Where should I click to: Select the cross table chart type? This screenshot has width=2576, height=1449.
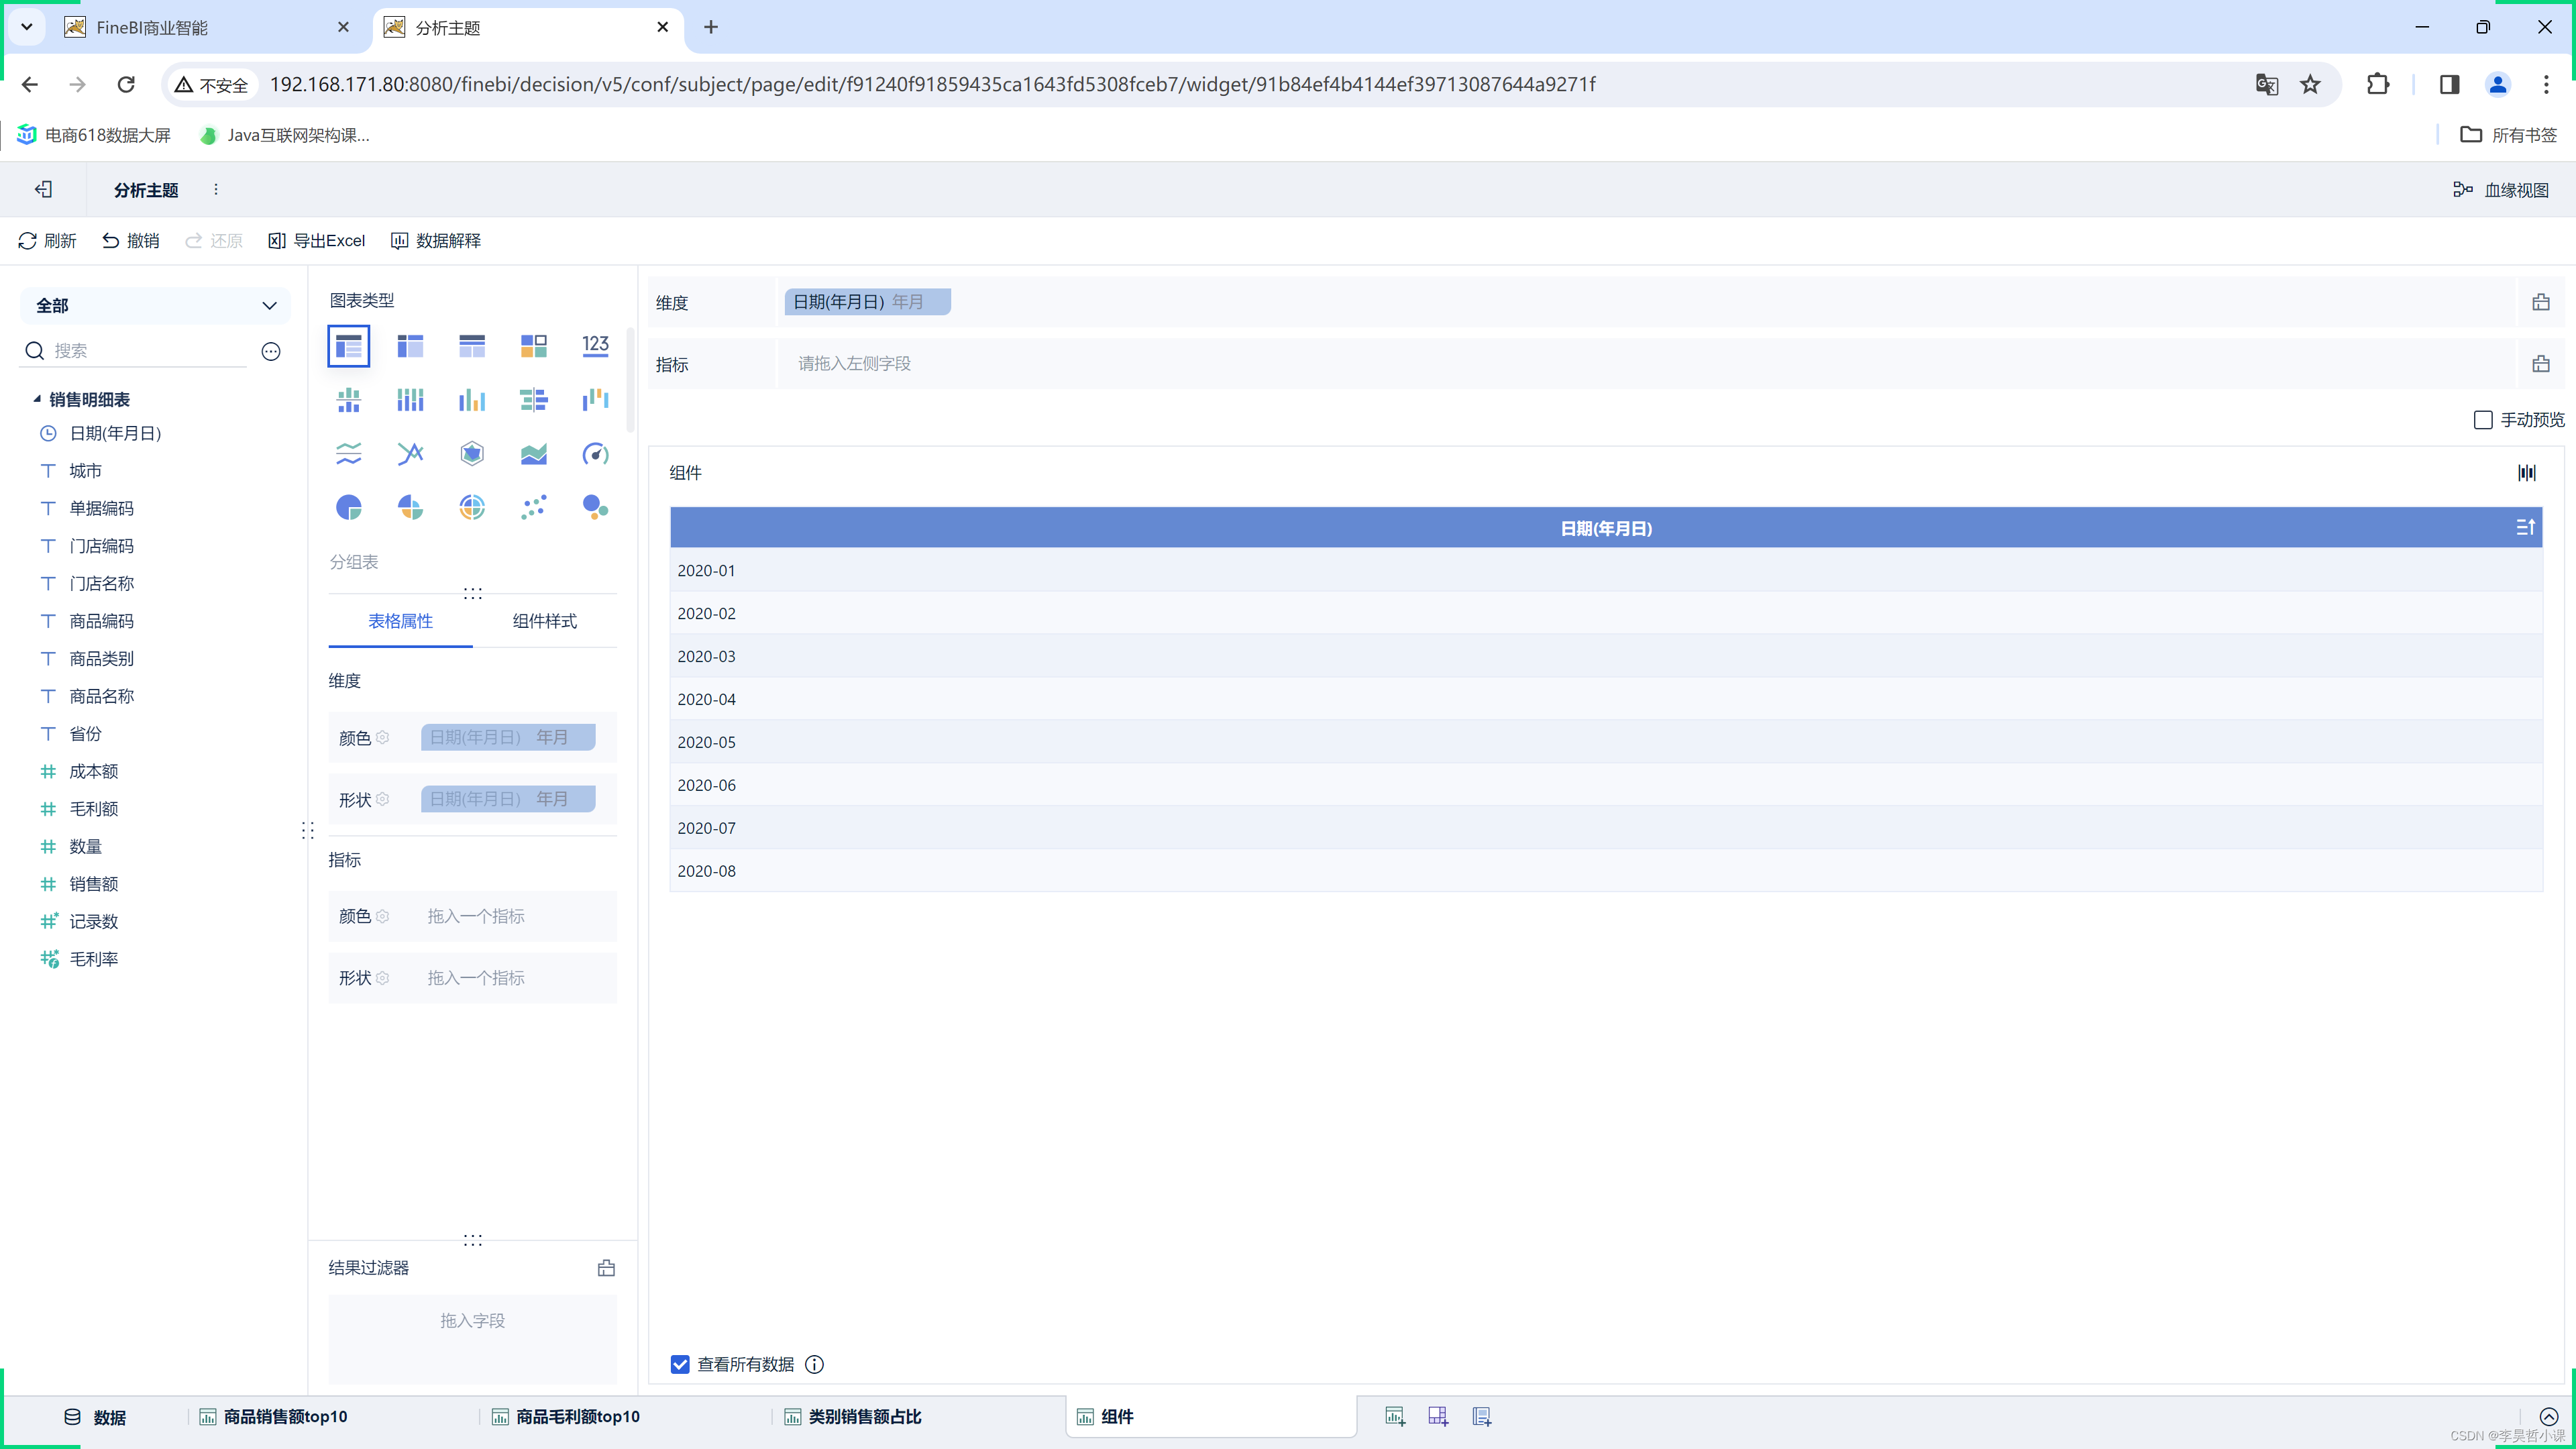(x=410, y=346)
